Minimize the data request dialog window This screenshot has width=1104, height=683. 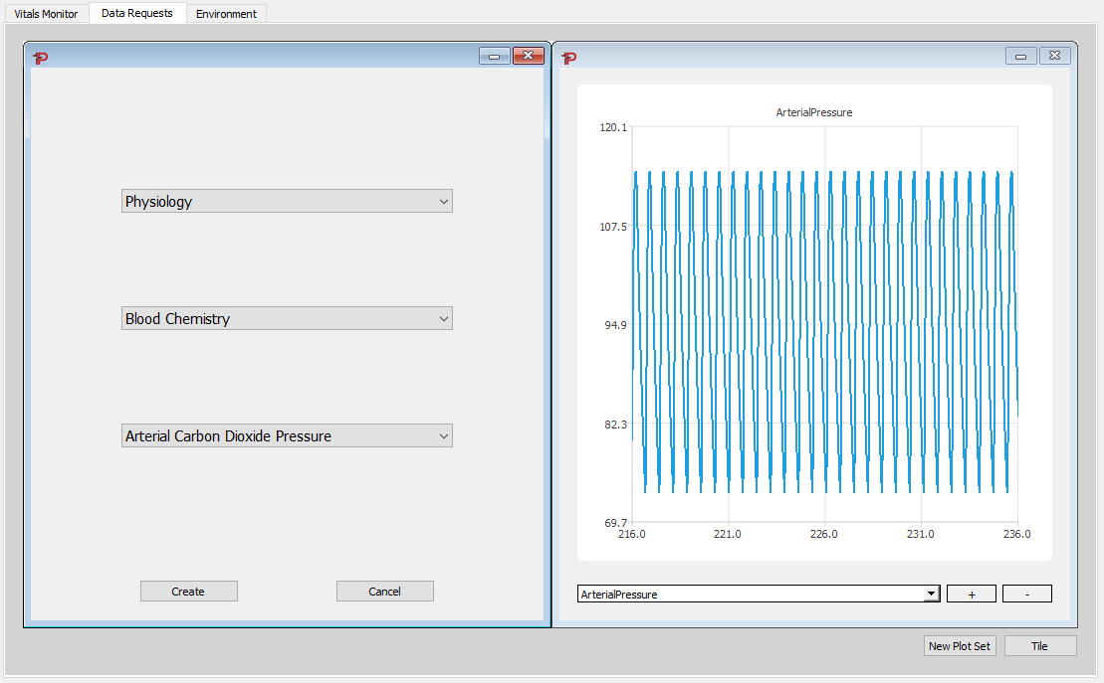tap(495, 57)
